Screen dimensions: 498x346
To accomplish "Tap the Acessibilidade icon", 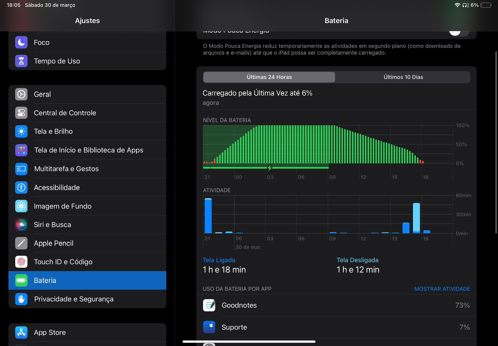I will point(21,187).
